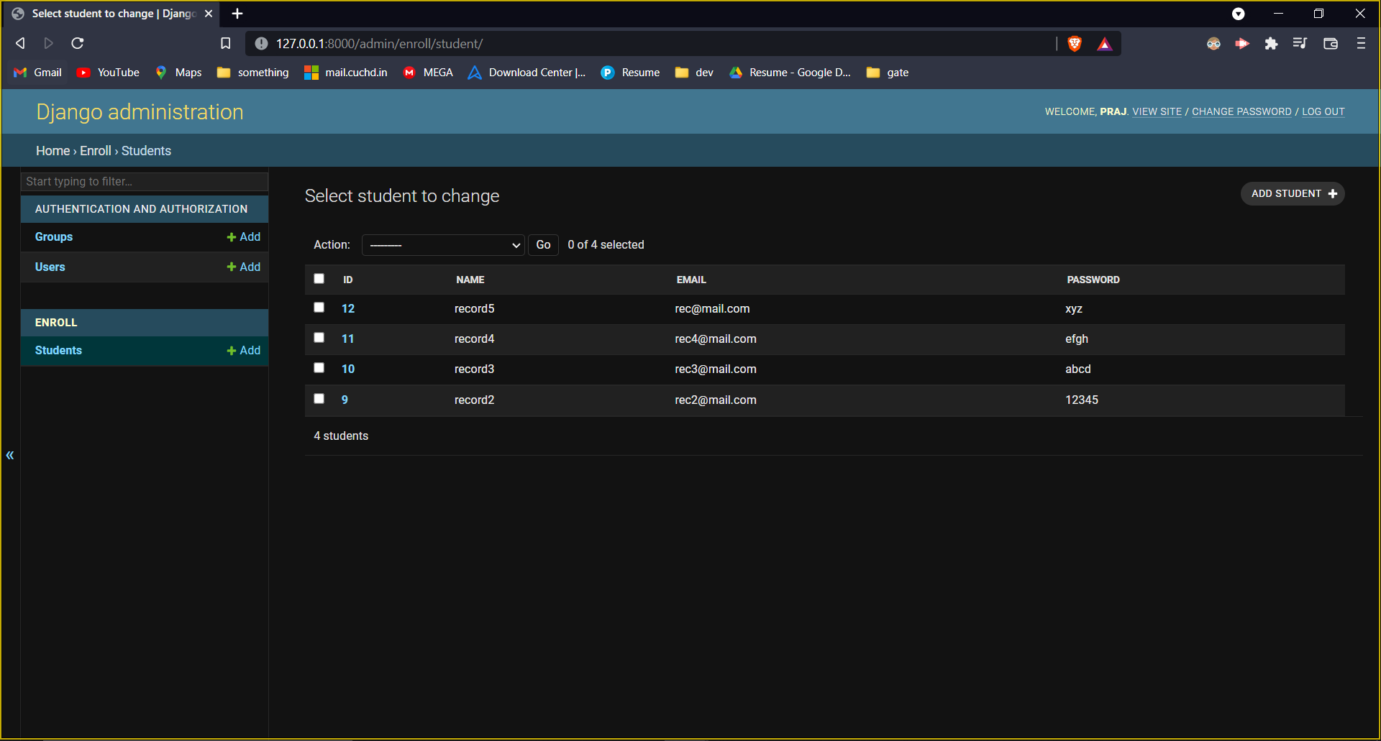The width and height of the screenshot is (1381, 741).
Task: Sort by the Email column
Action: coord(691,280)
